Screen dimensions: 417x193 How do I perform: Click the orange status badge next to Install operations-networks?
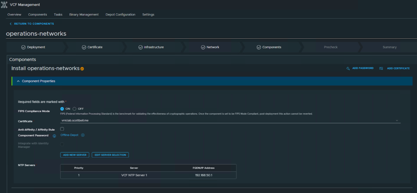pos(82,69)
